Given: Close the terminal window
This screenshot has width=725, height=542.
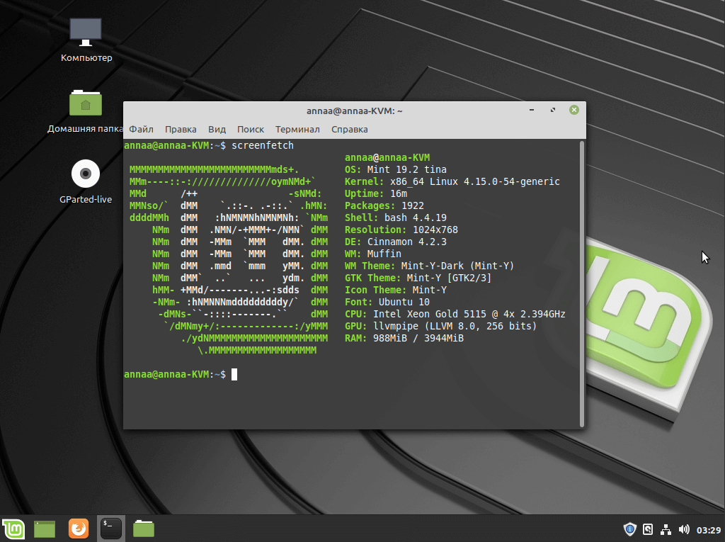Looking at the screenshot, I should click(x=574, y=110).
